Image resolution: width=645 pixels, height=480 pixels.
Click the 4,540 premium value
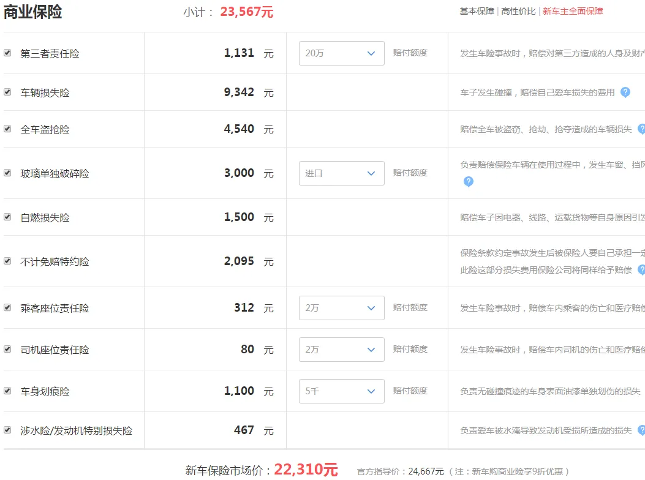[239, 129]
